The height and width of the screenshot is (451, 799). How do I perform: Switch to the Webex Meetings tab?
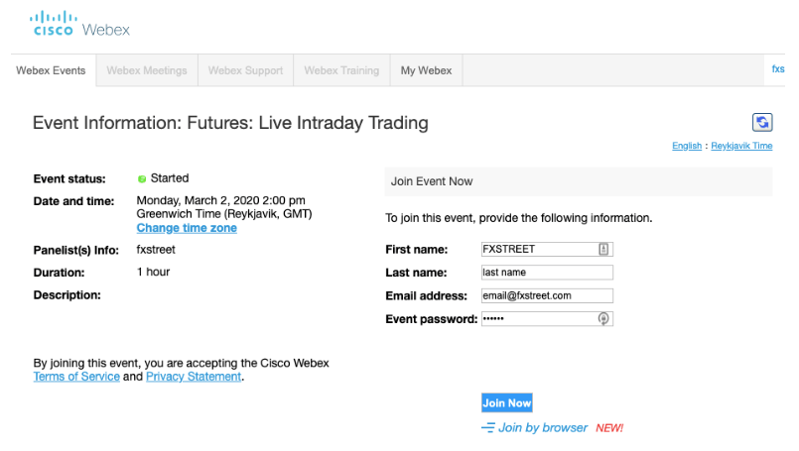click(x=147, y=70)
